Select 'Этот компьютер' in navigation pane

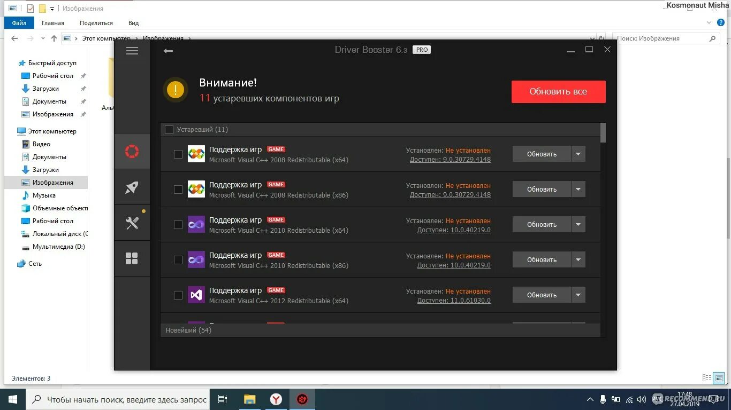(x=52, y=131)
